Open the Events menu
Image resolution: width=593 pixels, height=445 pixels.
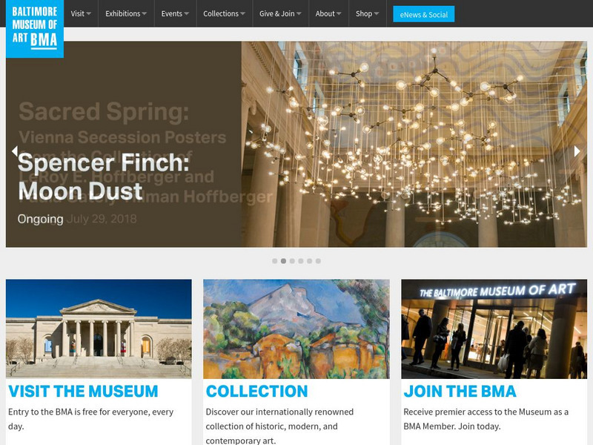[x=175, y=13]
